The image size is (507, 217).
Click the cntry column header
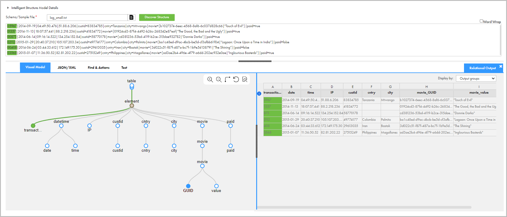pos(371,93)
